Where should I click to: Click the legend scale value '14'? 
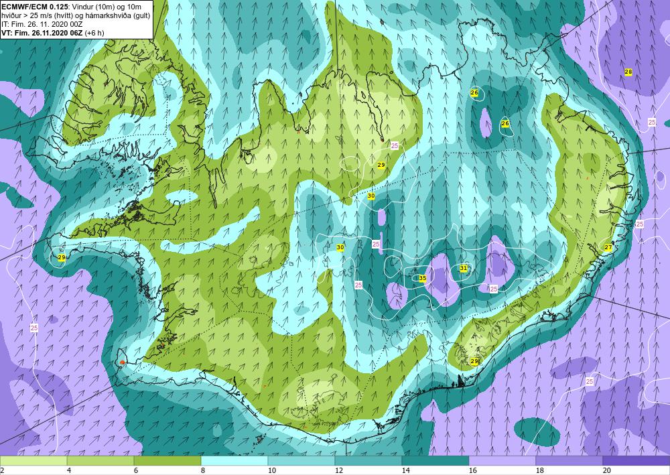[406, 471]
